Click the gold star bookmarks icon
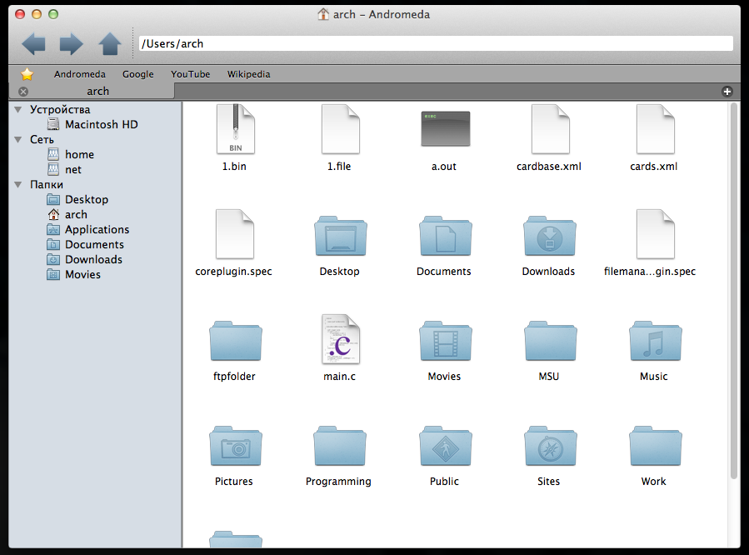Viewport: 749px width, 555px height. coord(27,74)
